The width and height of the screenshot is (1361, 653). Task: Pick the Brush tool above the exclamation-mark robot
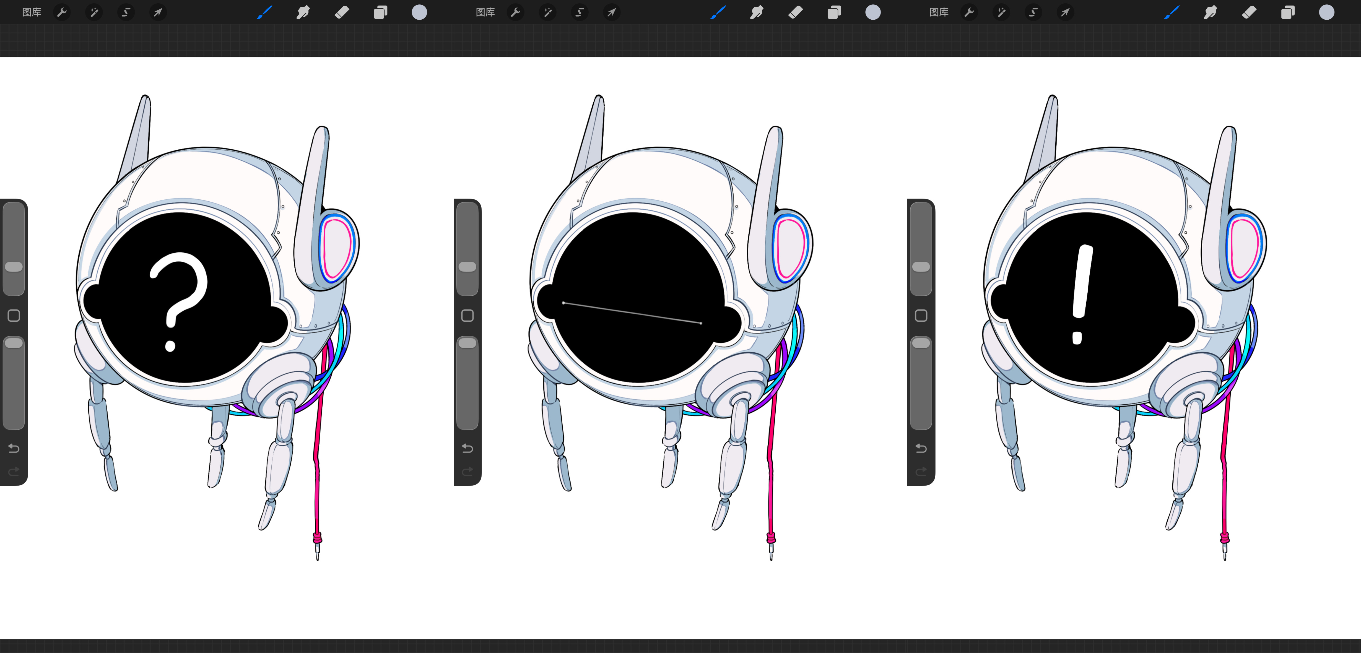[1172, 12]
